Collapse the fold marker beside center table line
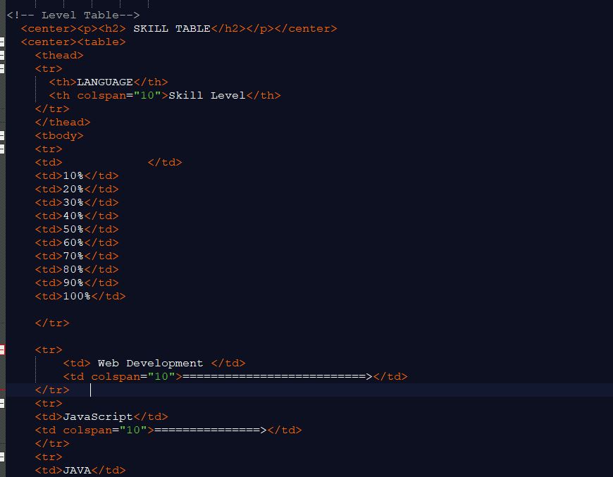The image size is (613, 477). 2,42
